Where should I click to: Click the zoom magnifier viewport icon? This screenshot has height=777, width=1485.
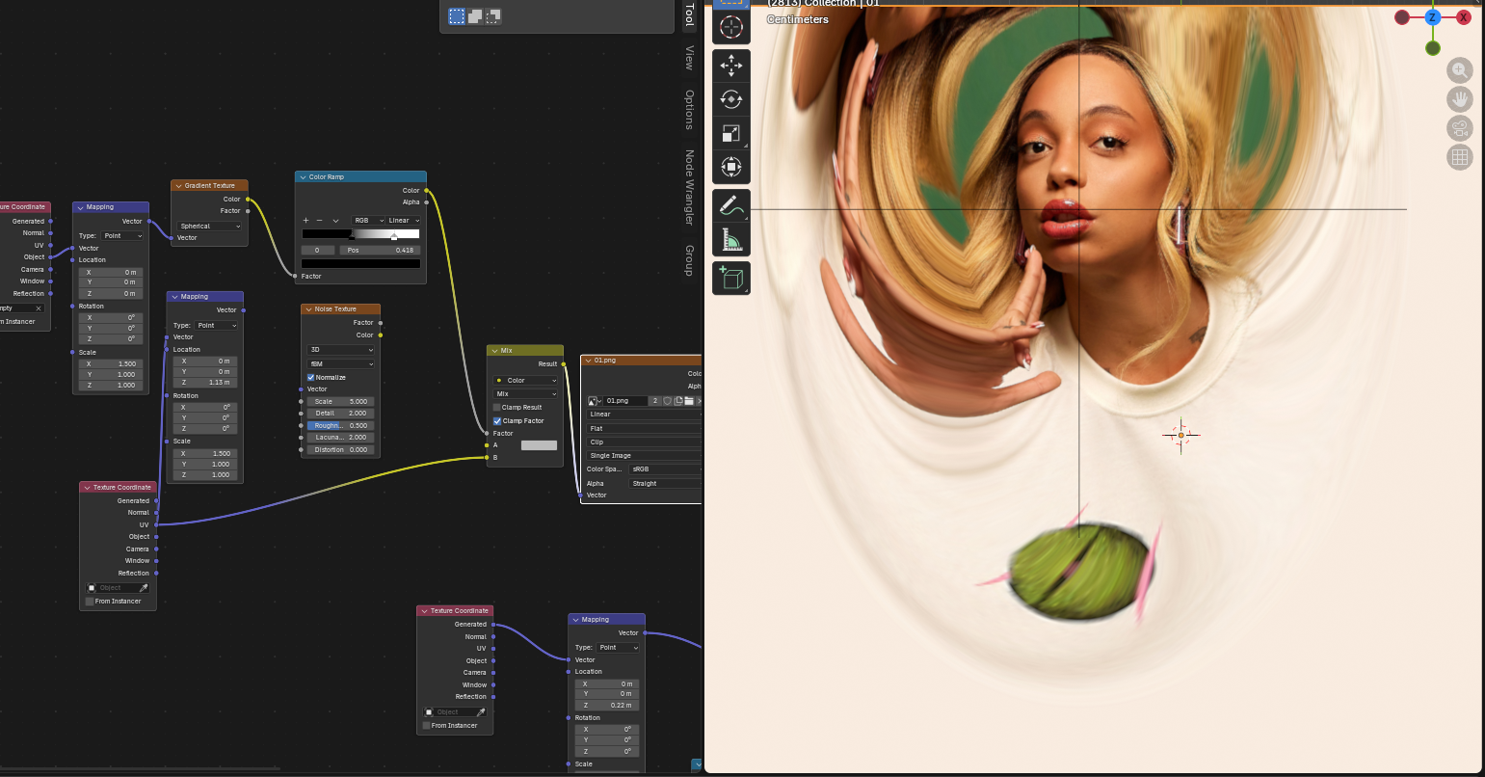coord(1459,70)
